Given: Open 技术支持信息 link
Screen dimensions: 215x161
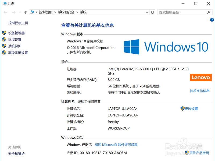Looking at the screenshot, I should click(200, 91).
